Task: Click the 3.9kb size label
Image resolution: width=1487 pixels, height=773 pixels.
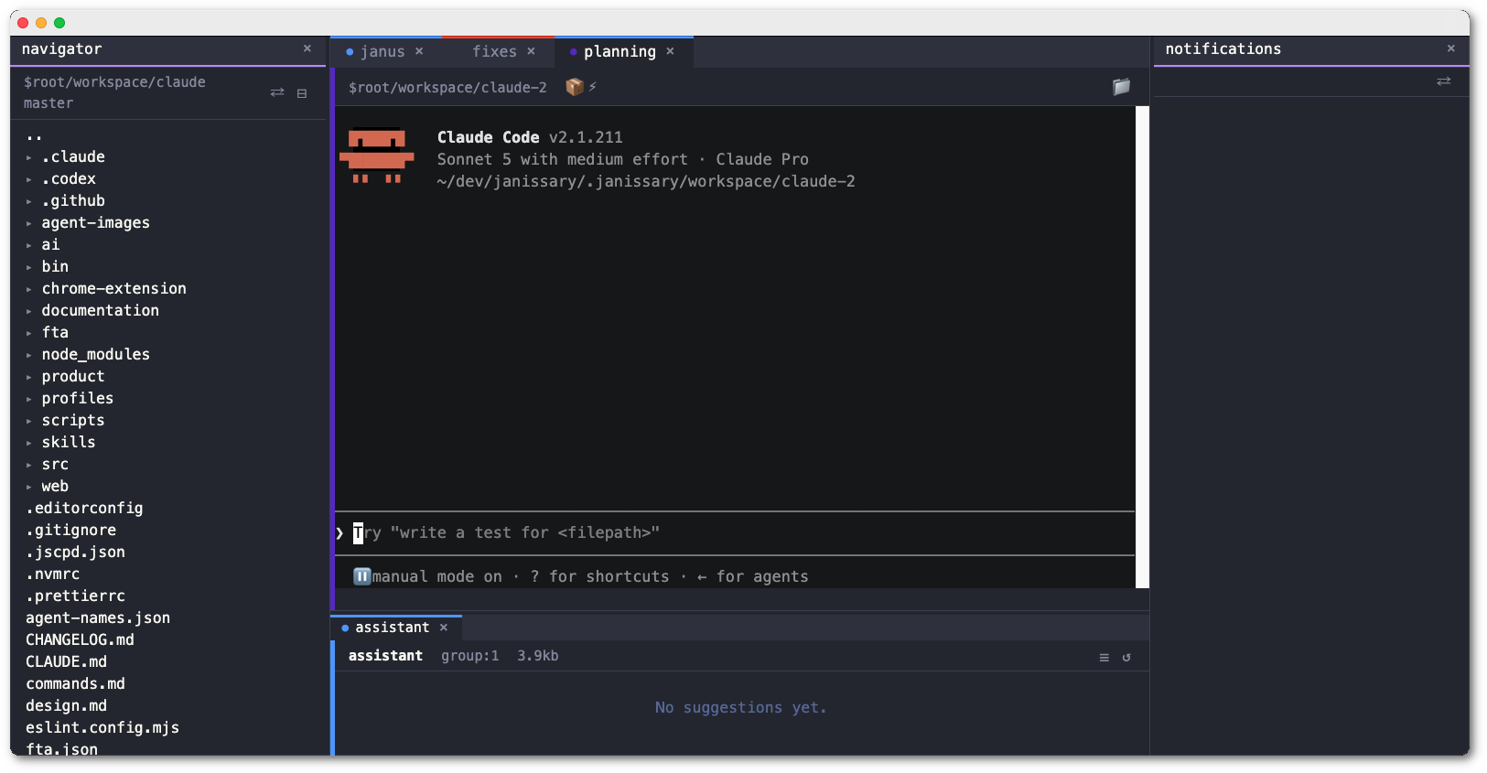Action: 538,656
